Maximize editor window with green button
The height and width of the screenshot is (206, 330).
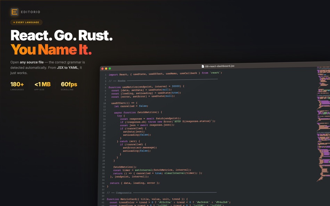(110, 69)
